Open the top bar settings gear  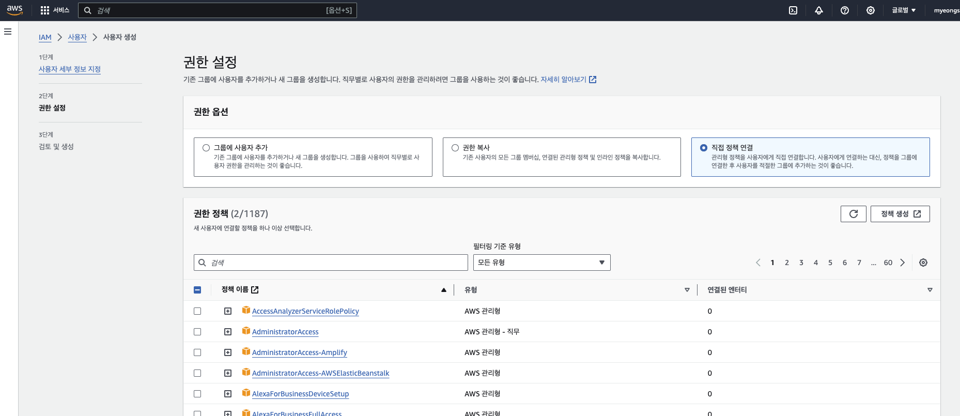point(871,10)
